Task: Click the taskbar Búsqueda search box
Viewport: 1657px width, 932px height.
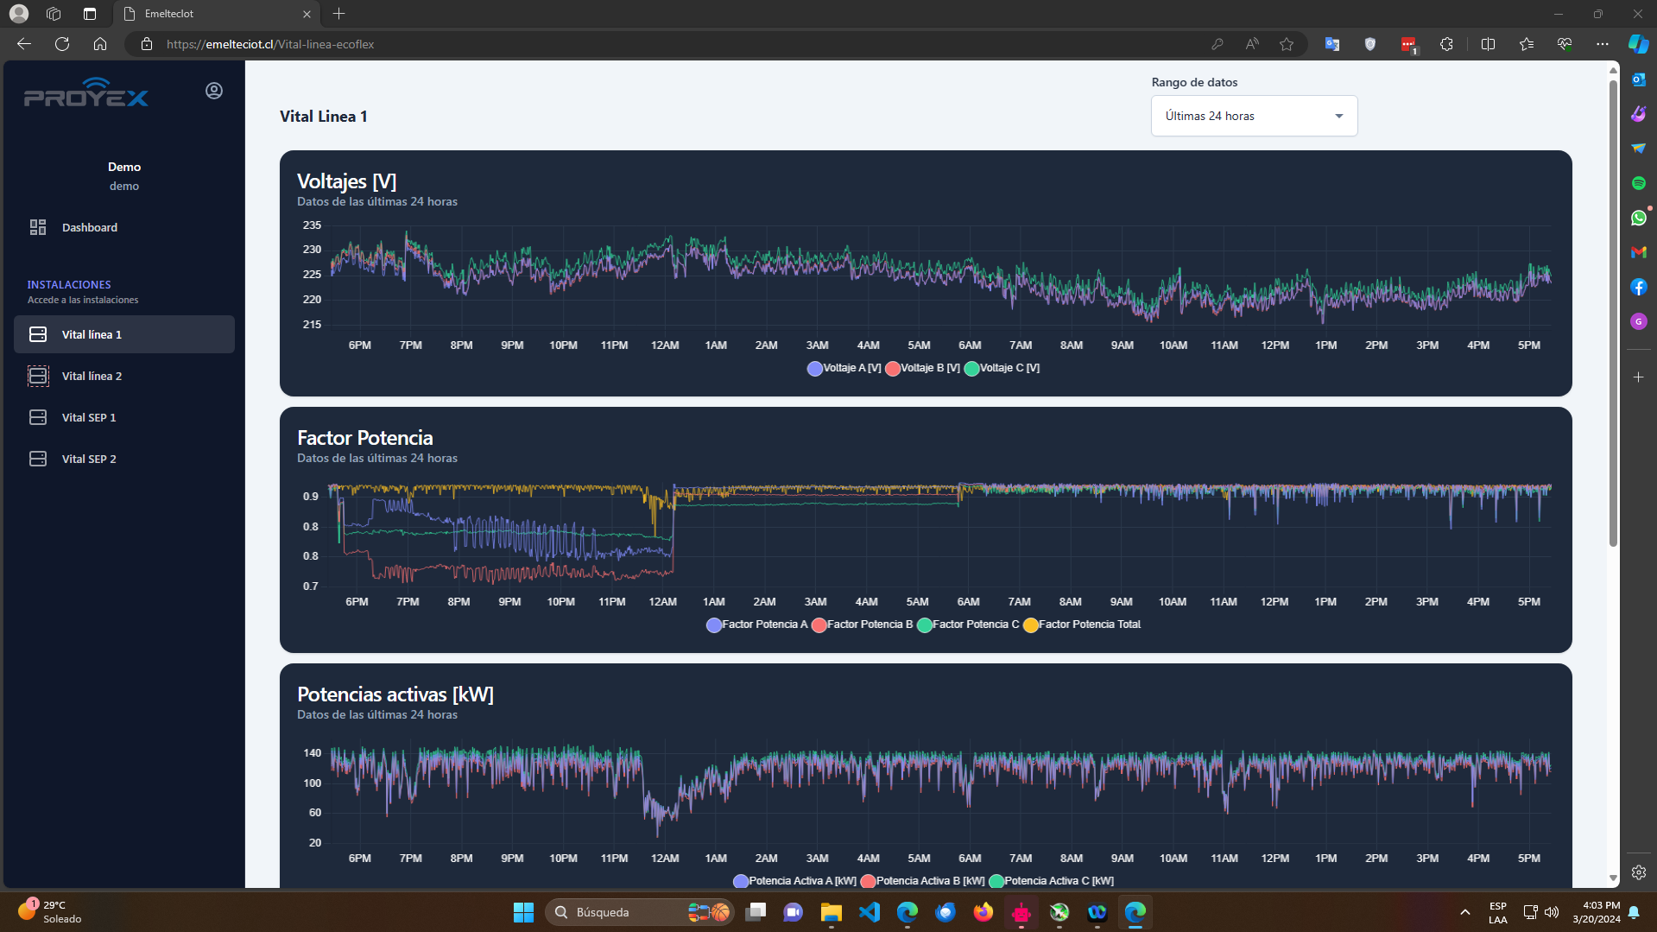Action: pos(639,912)
